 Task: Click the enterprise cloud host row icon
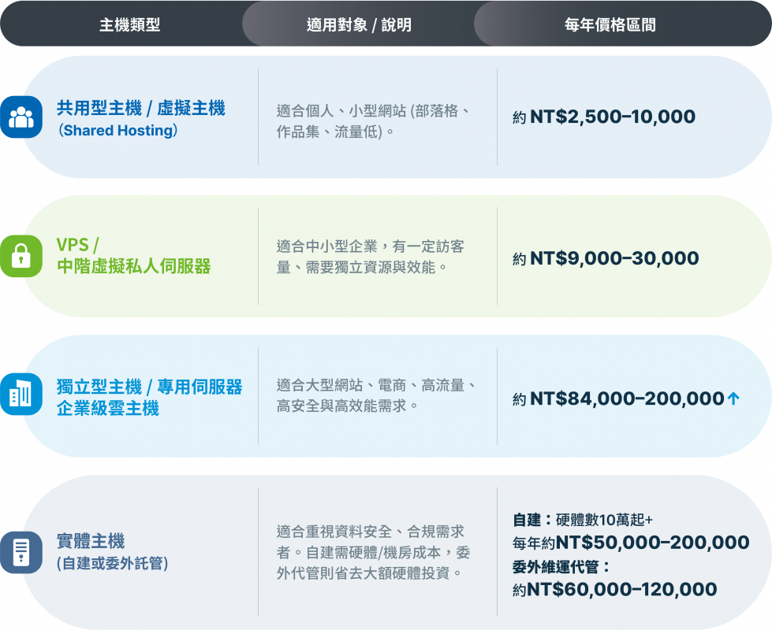pyautogui.click(x=21, y=395)
